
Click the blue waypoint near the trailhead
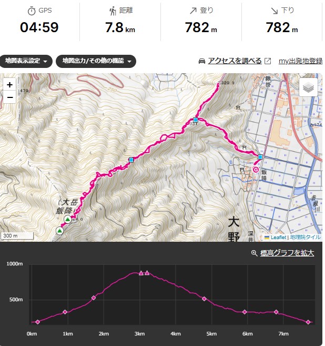pos(260,157)
